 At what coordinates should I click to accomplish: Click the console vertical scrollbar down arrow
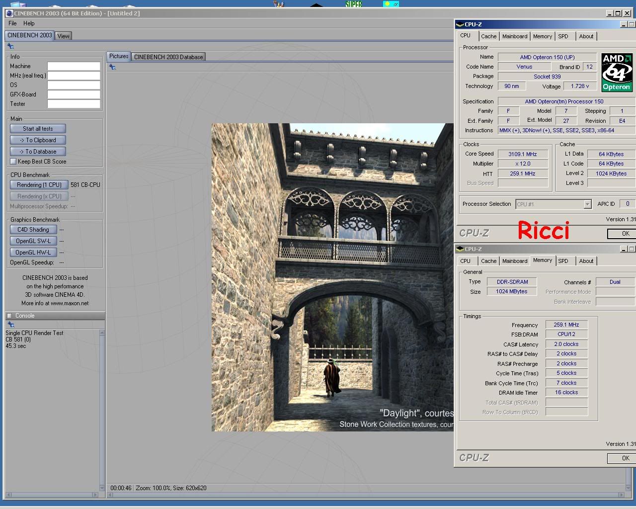pyautogui.click(x=102, y=488)
